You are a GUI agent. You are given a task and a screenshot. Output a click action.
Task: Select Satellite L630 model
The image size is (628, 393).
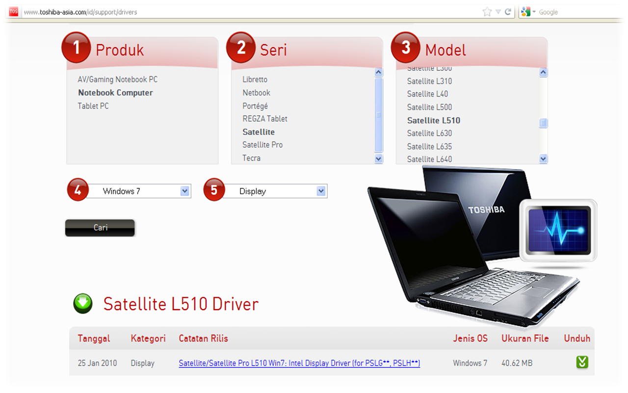point(429,133)
